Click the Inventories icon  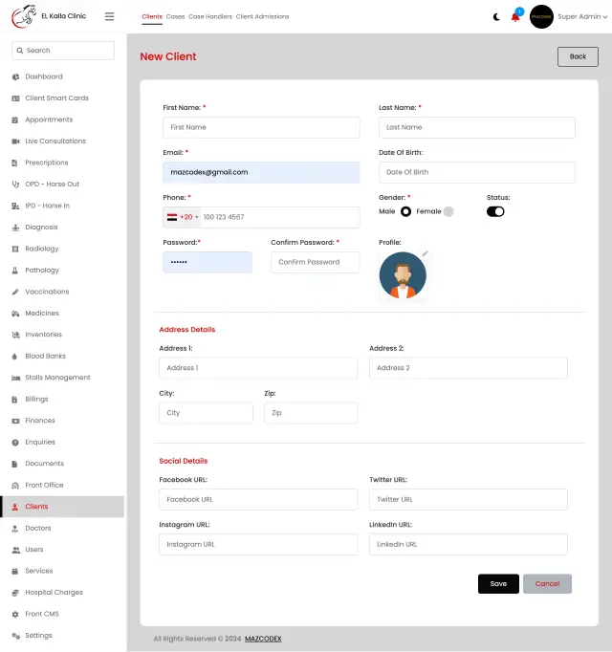tap(15, 335)
